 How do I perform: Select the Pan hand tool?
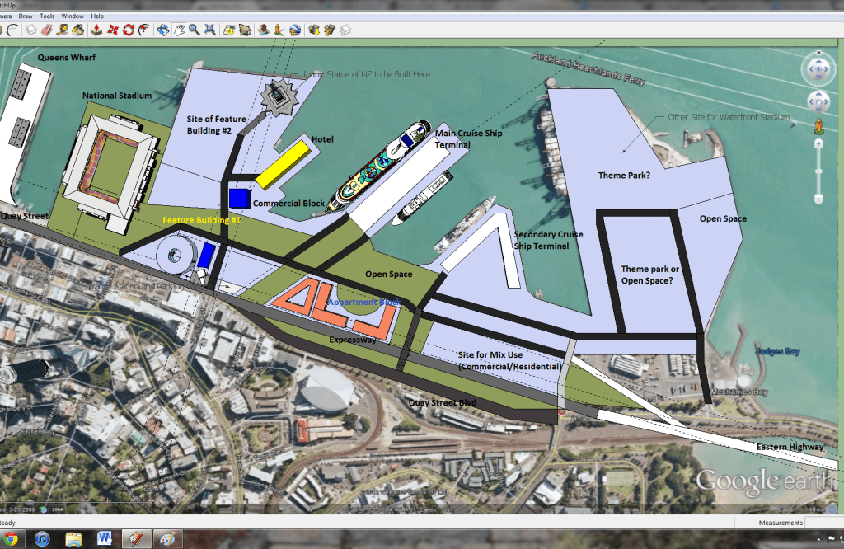point(178,30)
